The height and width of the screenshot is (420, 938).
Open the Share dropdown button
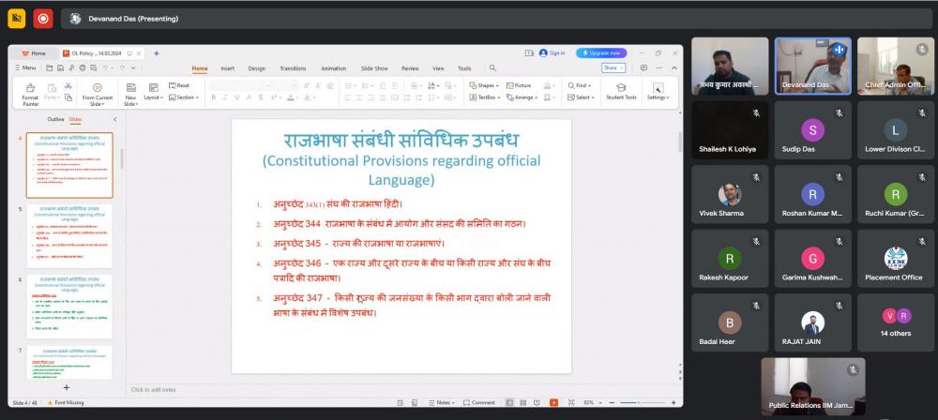tap(613, 68)
